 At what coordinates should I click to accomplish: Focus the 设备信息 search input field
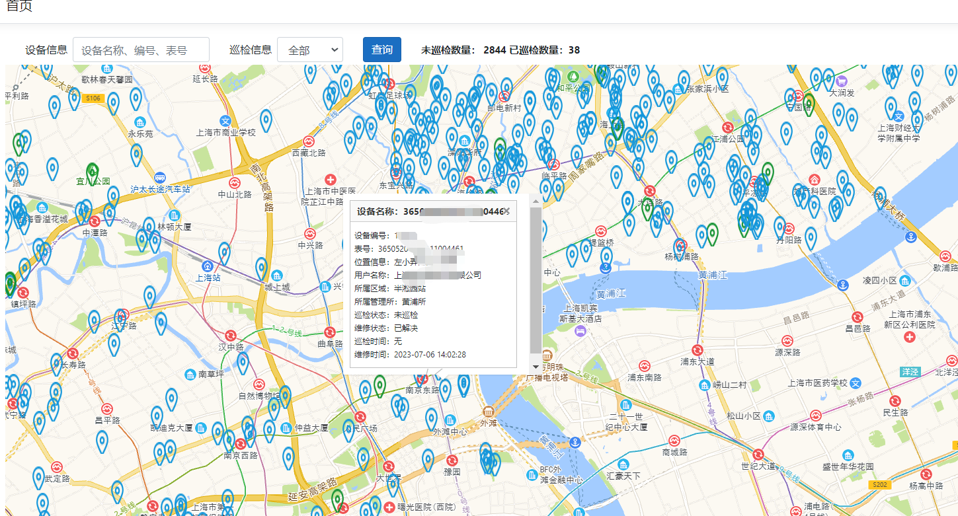(141, 50)
